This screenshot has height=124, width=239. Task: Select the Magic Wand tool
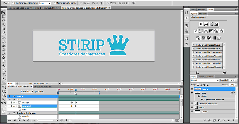pyautogui.click(x=4, y=25)
